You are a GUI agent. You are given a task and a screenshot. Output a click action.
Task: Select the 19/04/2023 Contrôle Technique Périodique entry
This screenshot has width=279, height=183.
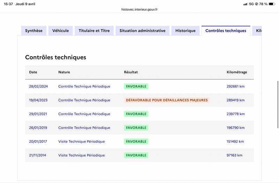coord(84,100)
